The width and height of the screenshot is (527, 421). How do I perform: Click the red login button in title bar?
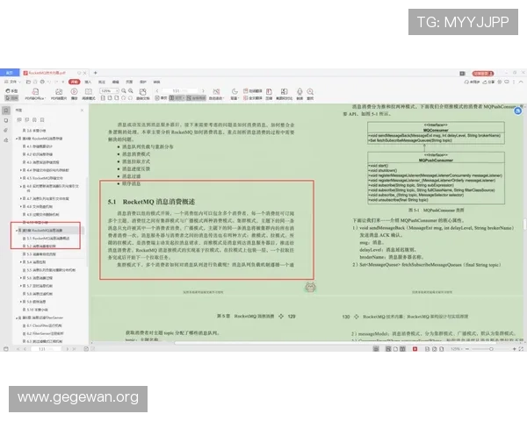click(483, 73)
